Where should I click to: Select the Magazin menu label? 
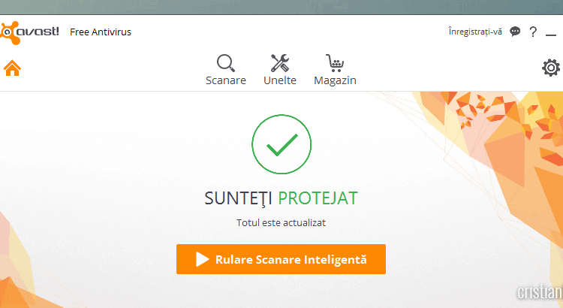coord(335,80)
